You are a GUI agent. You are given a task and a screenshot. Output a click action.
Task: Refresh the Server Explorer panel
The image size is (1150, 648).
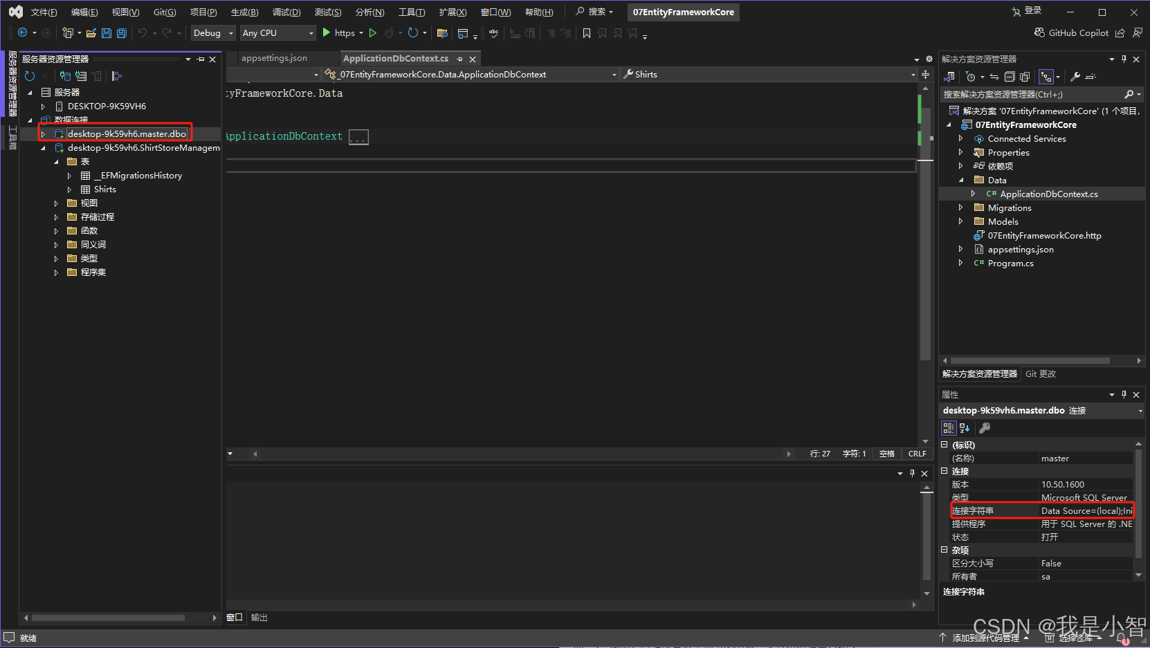29,76
